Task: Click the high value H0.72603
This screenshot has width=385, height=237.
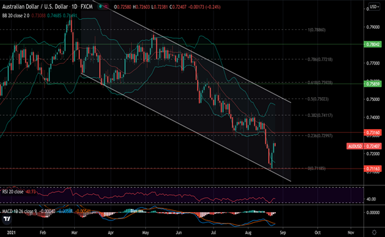Action: [x=141, y=7]
